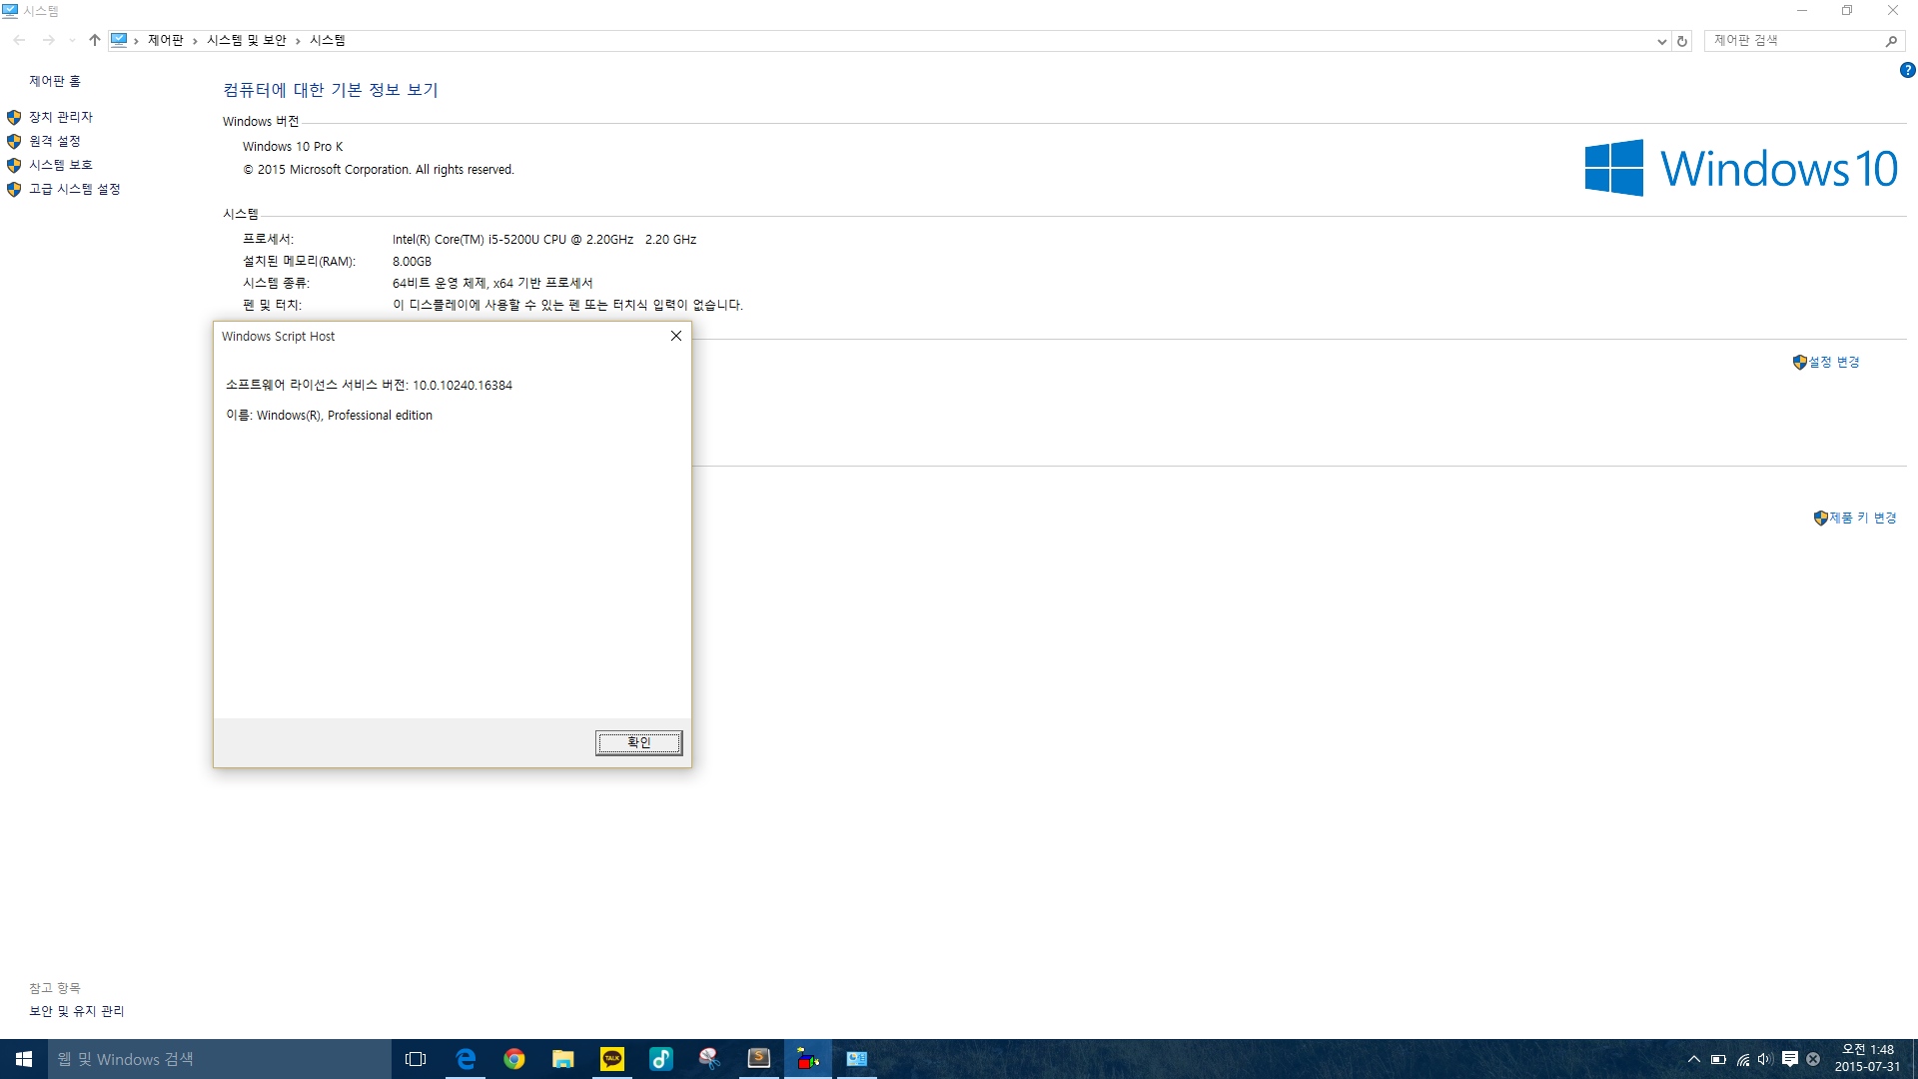Open the Start menu
The width and height of the screenshot is (1918, 1079).
click(24, 1059)
